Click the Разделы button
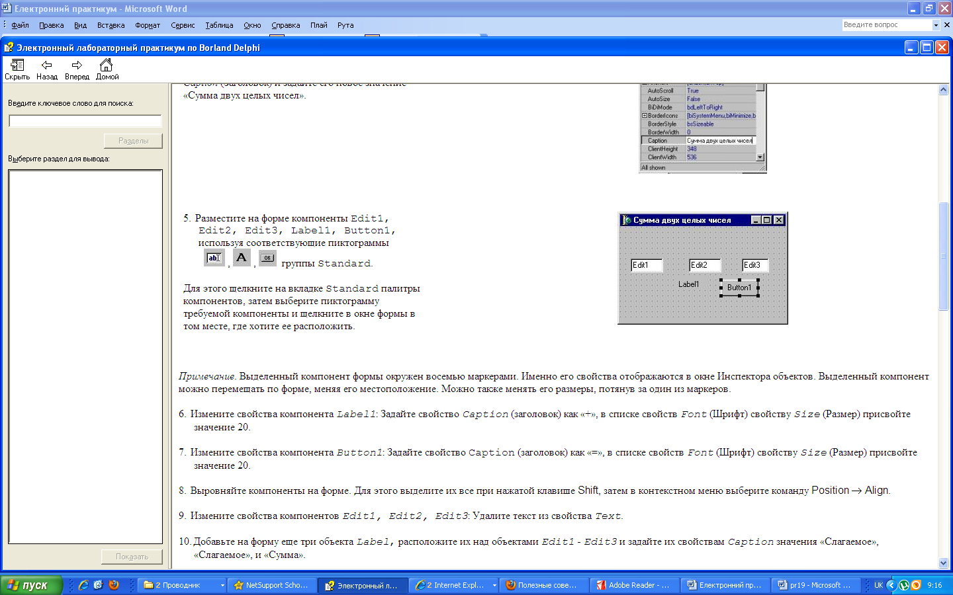Screen dimensions: 953x595 pos(133,141)
